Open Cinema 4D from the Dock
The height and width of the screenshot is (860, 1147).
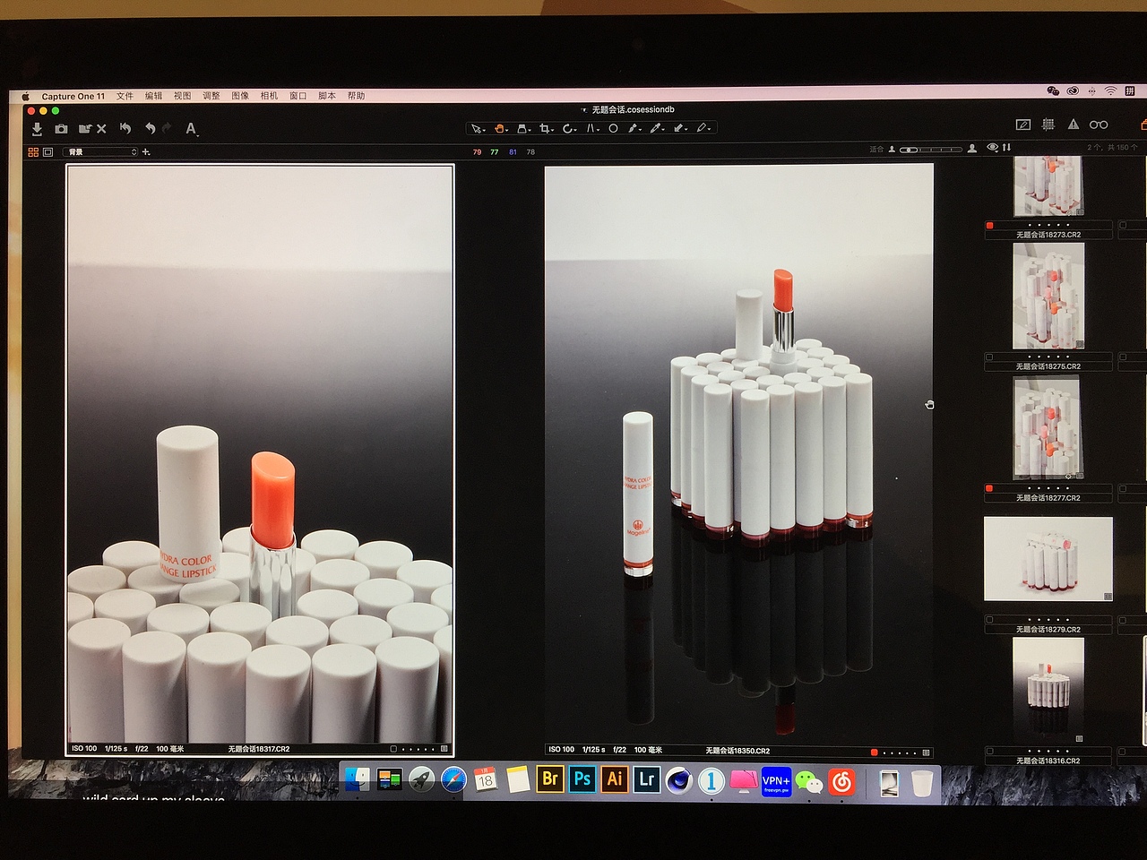click(x=678, y=780)
